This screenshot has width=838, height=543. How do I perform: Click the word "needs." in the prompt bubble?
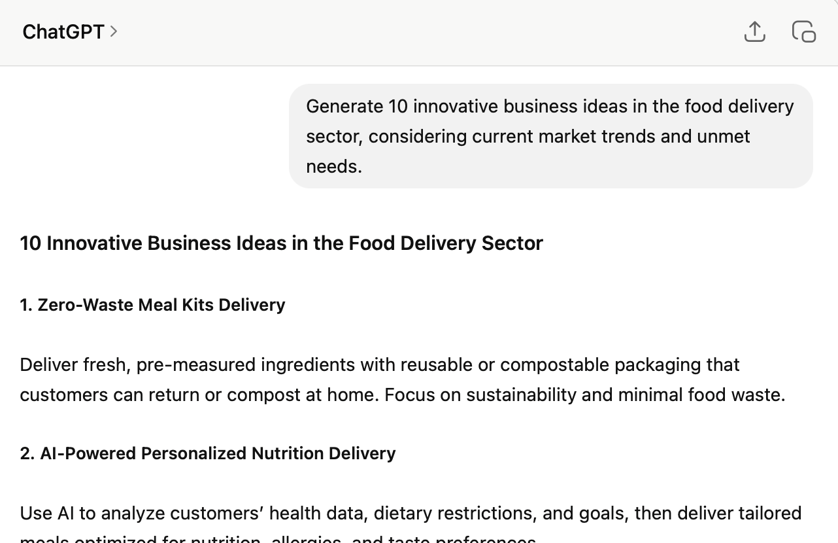point(334,166)
